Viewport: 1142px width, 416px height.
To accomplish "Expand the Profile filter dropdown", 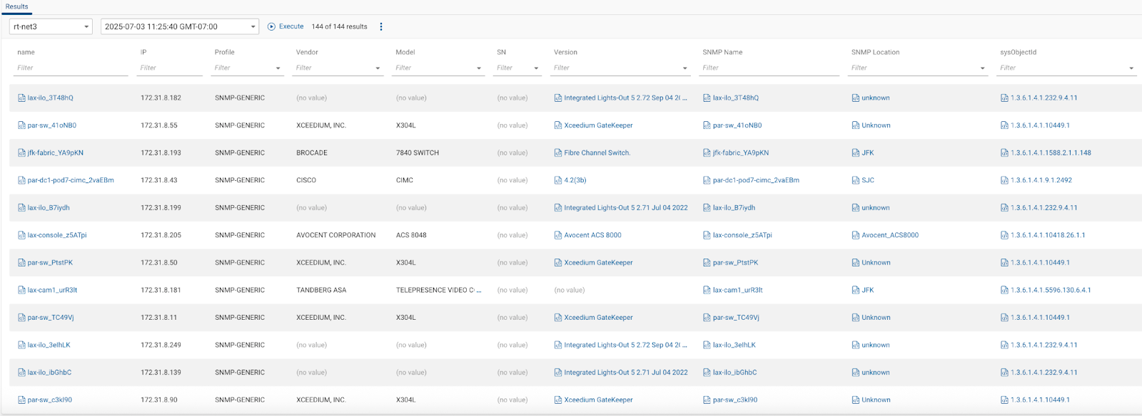I will pyautogui.click(x=278, y=68).
